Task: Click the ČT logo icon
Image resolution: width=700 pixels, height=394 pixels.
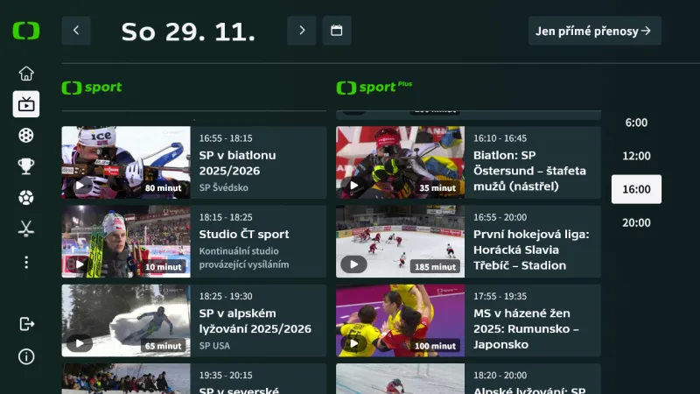Action: click(x=26, y=31)
